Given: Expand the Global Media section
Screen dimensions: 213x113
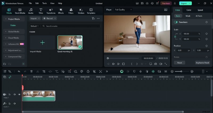Looking at the screenshot, I should pos(14,32).
